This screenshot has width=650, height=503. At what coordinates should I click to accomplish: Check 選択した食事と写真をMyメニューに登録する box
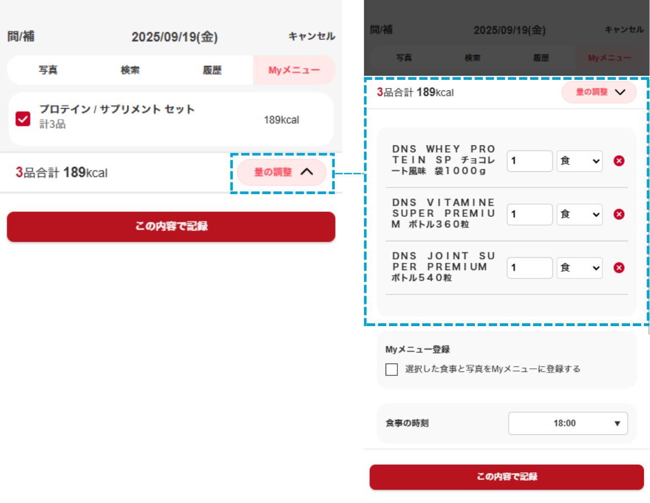392,369
